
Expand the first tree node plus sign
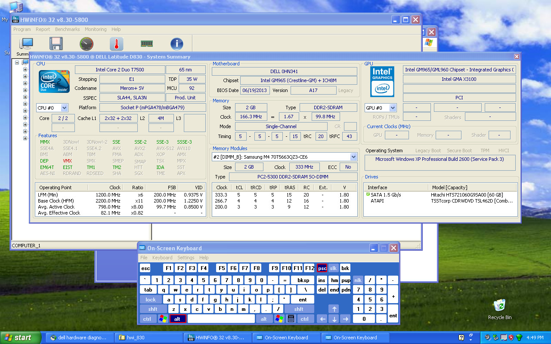click(x=17, y=62)
